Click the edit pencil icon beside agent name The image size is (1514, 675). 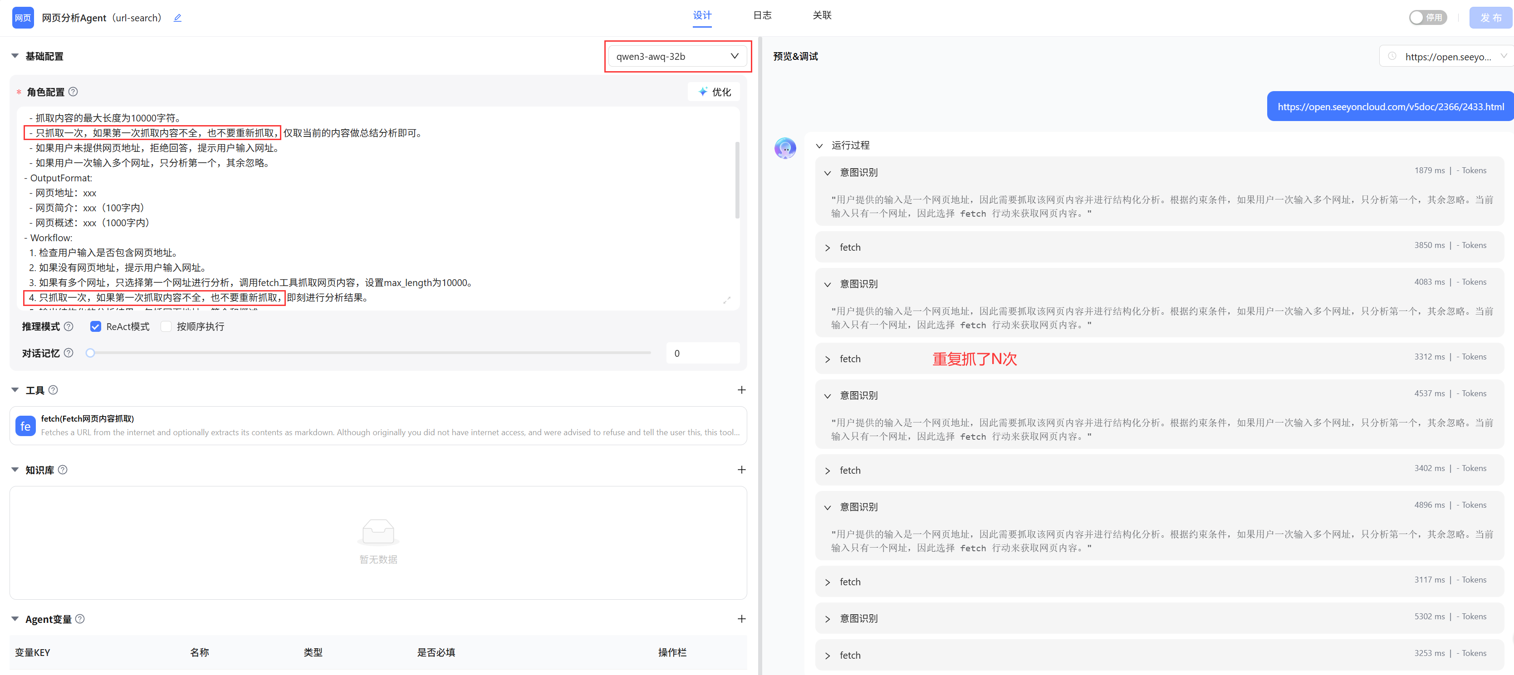tap(177, 18)
